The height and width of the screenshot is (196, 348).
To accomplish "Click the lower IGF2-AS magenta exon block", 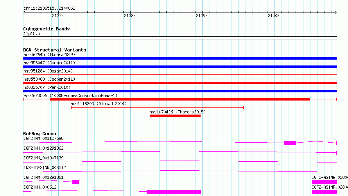I will pyautogui.click(x=325, y=192).
